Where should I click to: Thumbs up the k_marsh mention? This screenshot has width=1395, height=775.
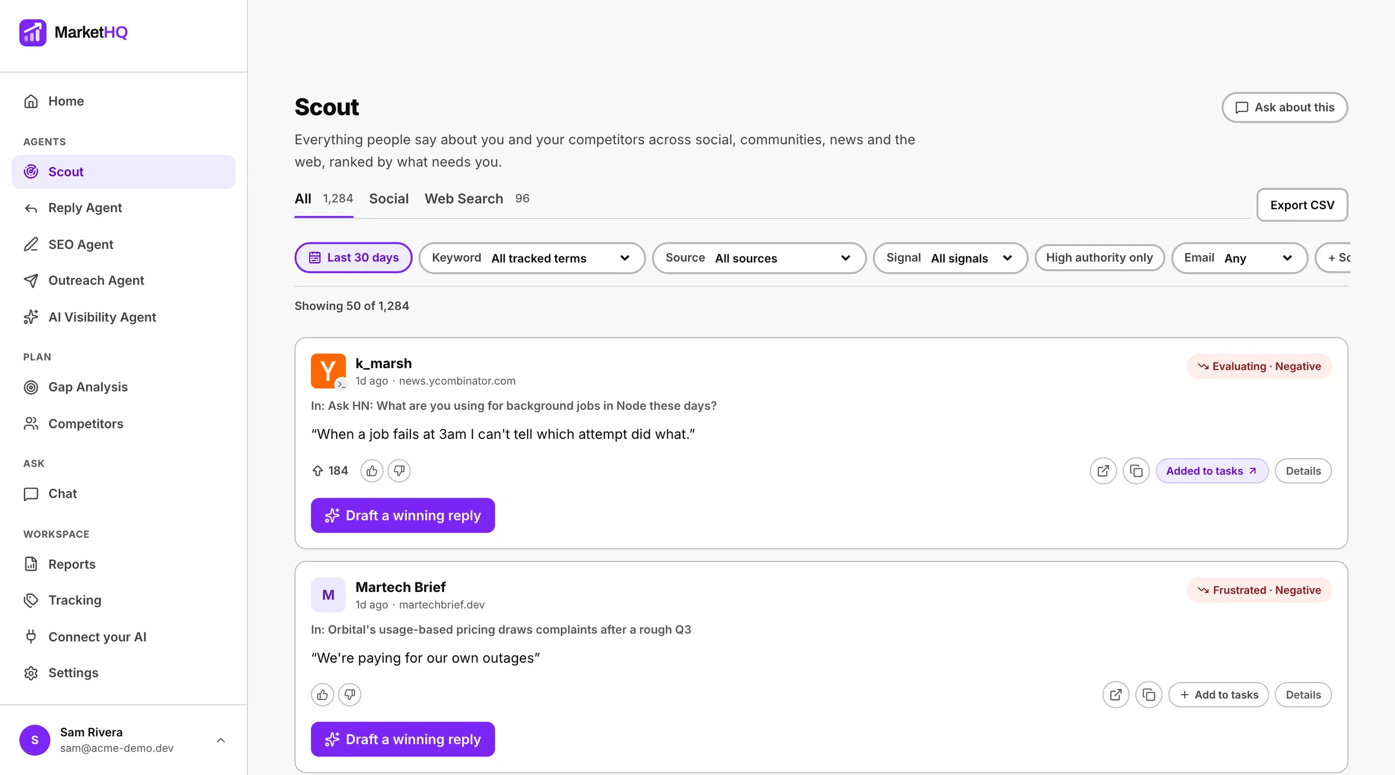(x=372, y=471)
